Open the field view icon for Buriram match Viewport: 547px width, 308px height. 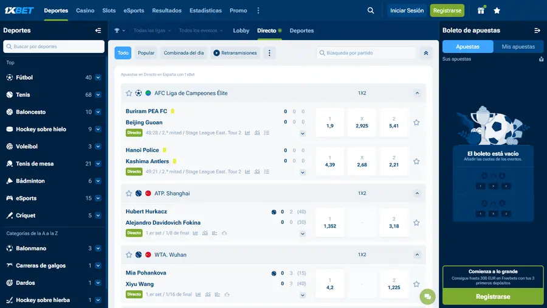coord(257,133)
